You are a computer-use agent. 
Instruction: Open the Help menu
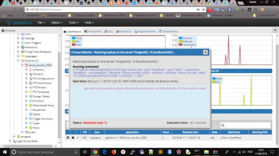[89, 23]
